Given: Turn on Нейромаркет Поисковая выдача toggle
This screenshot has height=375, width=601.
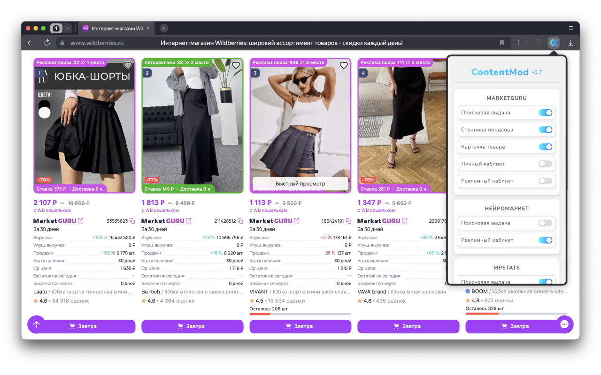Looking at the screenshot, I should tap(545, 223).
